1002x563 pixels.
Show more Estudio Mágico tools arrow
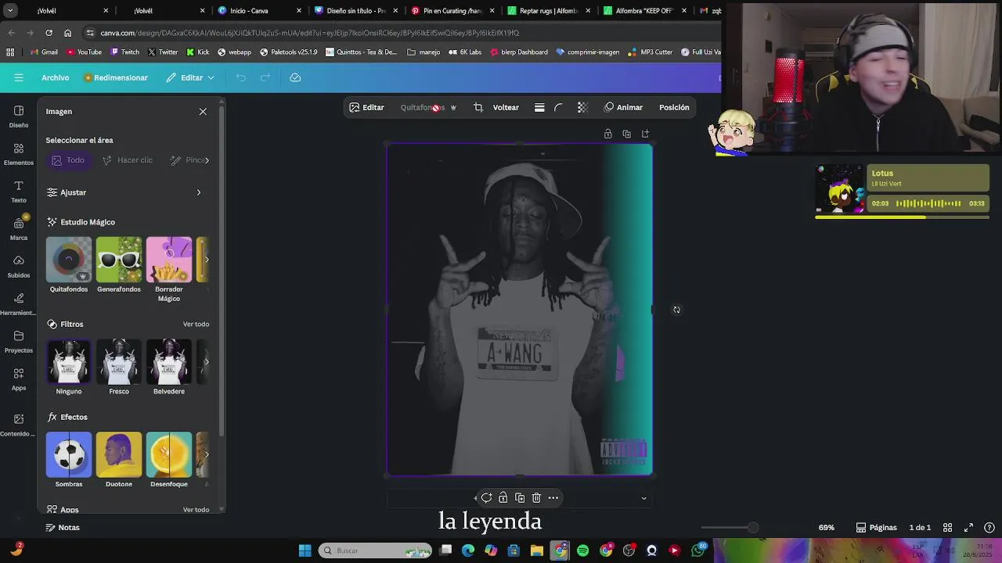[x=207, y=260]
